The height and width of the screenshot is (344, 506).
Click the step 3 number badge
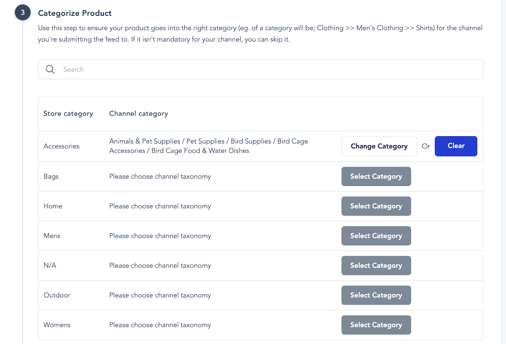coord(23,13)
